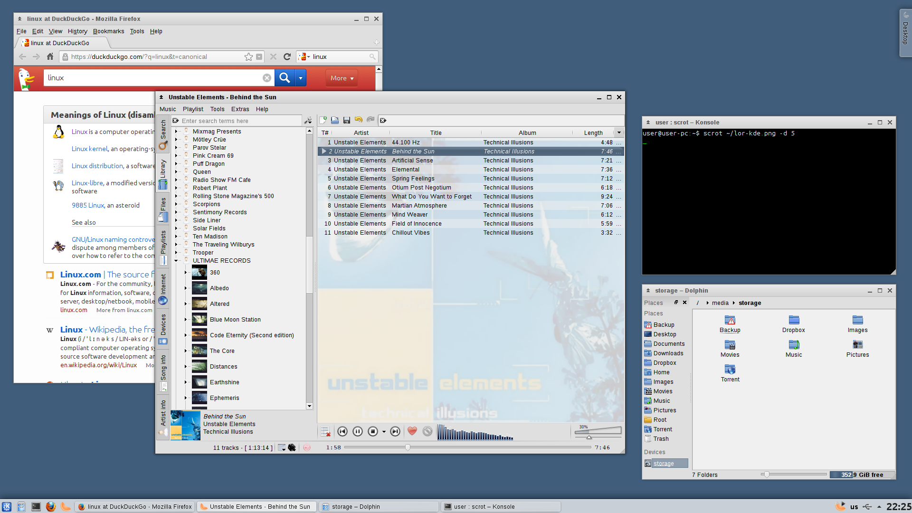Click the Desktop panel tab at screen edge

coord(905,33)
